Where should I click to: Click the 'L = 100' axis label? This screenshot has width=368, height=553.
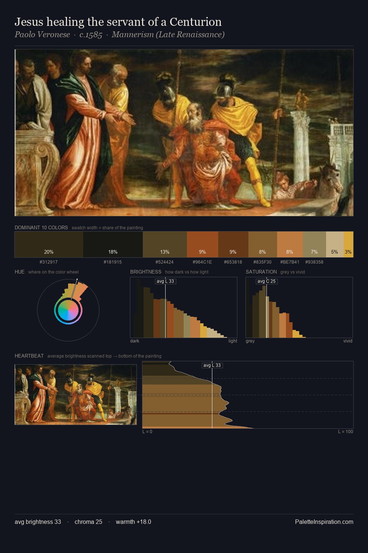pos(346,432)
